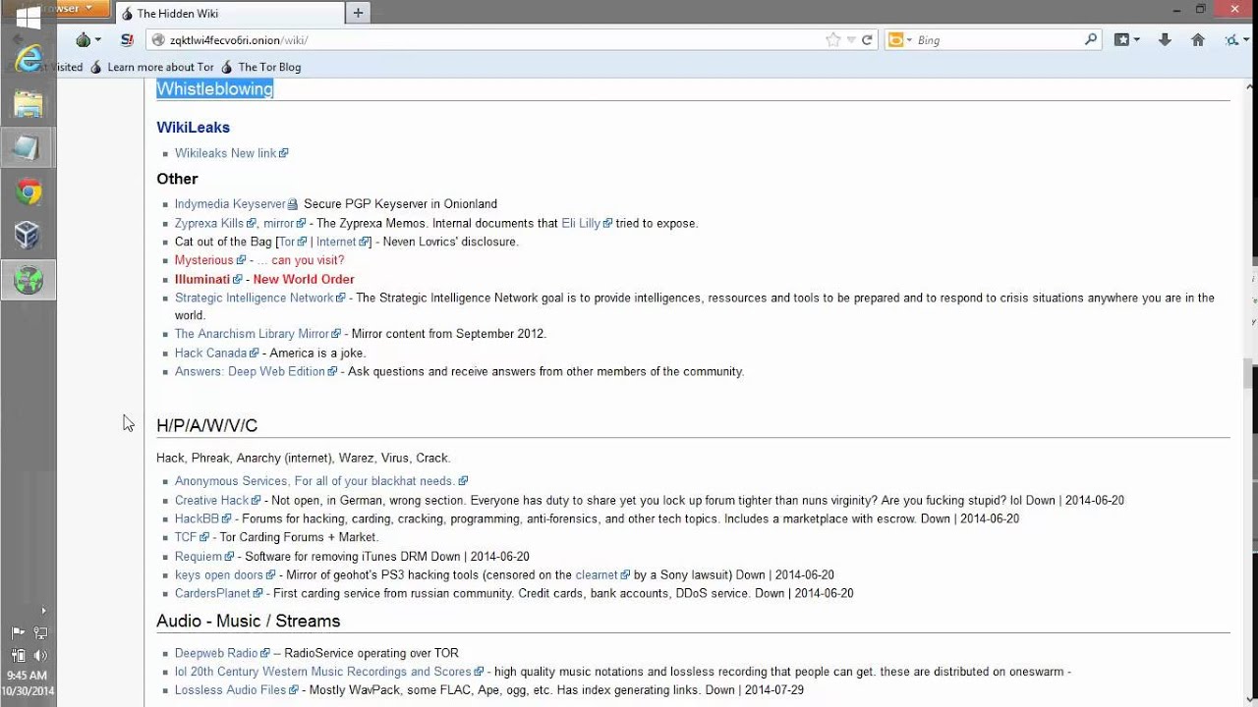Open the keys open doors link
1258x707 pixels.
[x=219, y=575]
